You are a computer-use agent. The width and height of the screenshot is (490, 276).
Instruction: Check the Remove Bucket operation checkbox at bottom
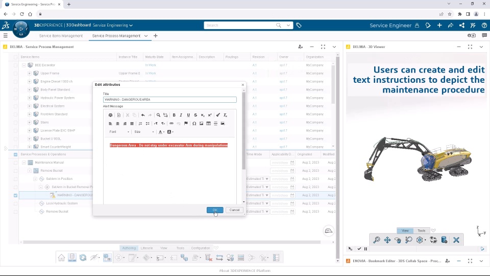tap(16, 212)
